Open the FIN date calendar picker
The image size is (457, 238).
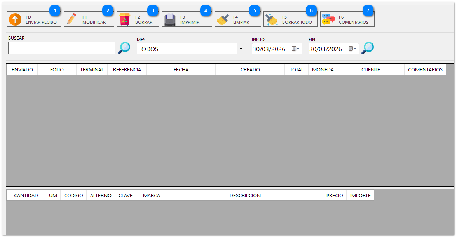[353, 49]
